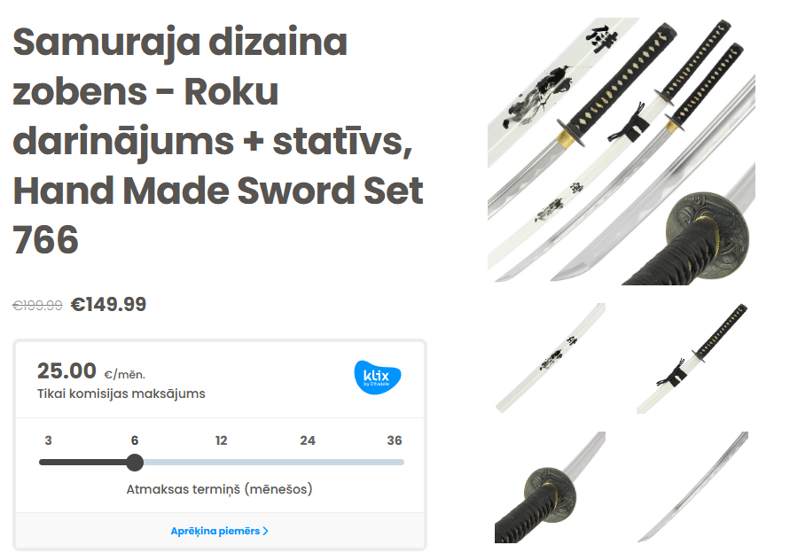Click the Tikai komisijas maksājums text

[121, 393]
